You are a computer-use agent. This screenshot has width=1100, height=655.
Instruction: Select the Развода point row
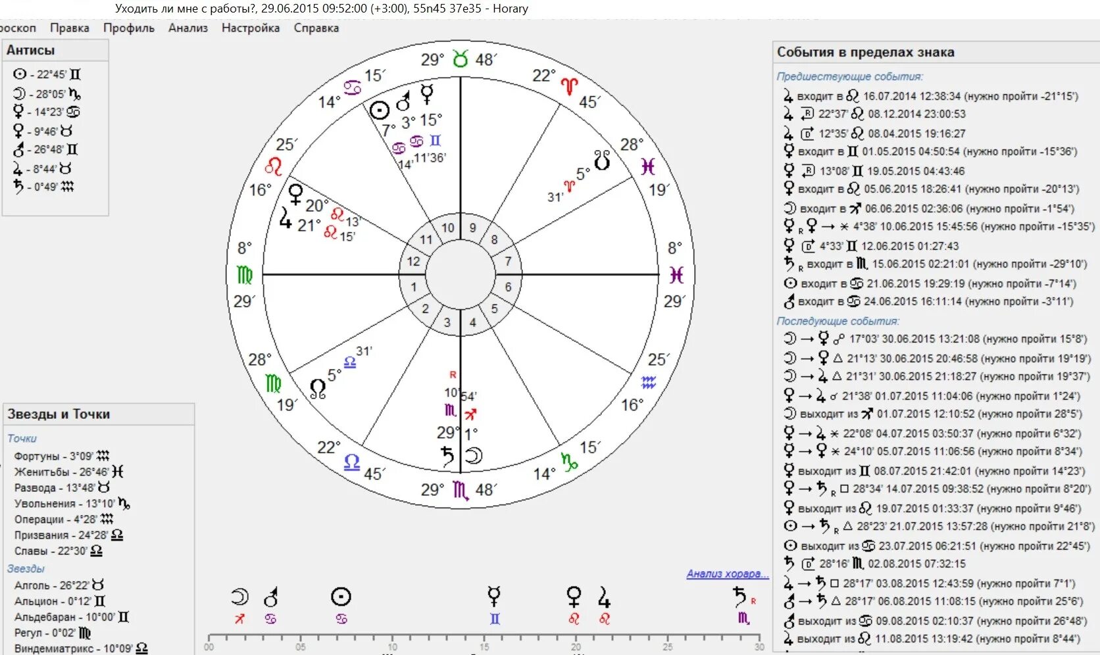(x=61, y=487)
